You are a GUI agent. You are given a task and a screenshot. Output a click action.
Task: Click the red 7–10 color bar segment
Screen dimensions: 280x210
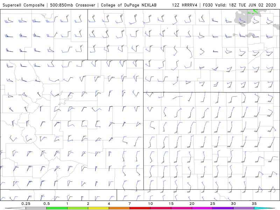(140, 208)
